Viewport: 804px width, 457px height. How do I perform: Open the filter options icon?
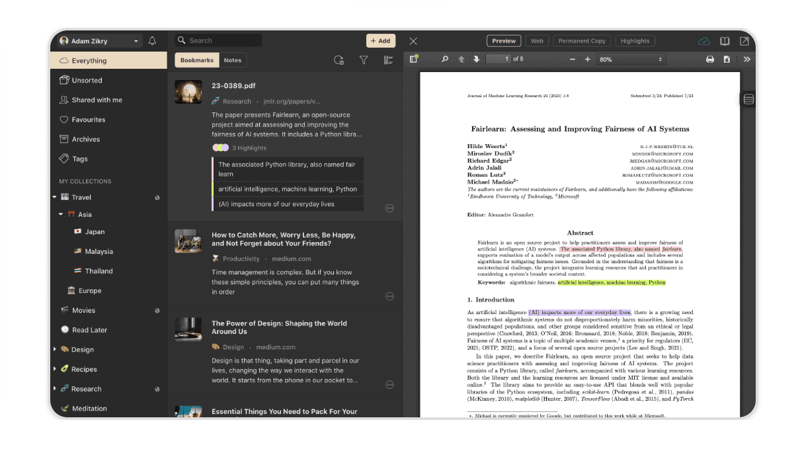(x=364, y=60)
